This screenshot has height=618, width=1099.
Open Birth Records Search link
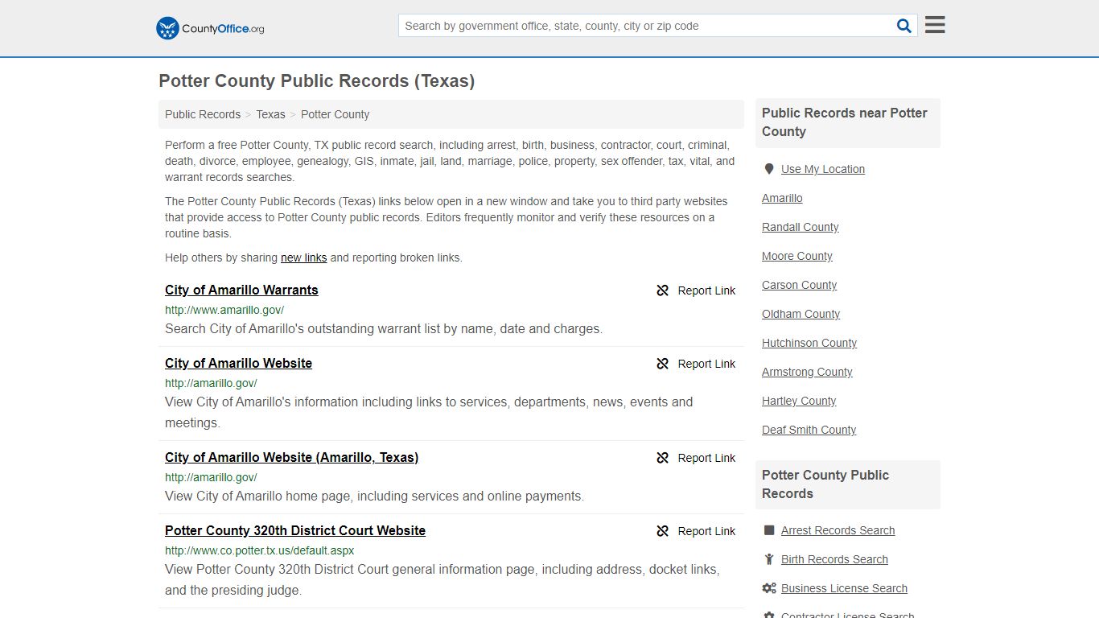click(834, 559)
